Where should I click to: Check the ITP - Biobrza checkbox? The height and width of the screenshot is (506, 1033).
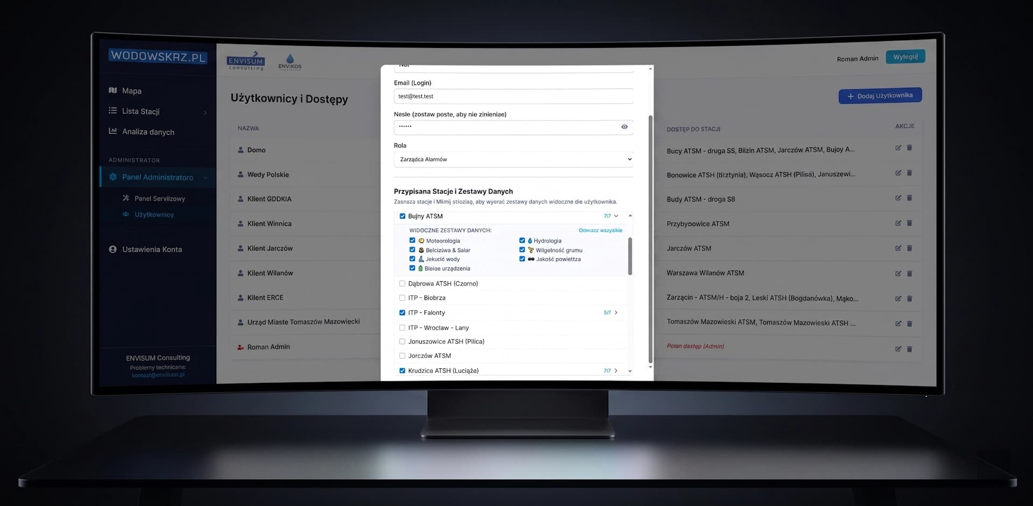click(x=402, y=297)
